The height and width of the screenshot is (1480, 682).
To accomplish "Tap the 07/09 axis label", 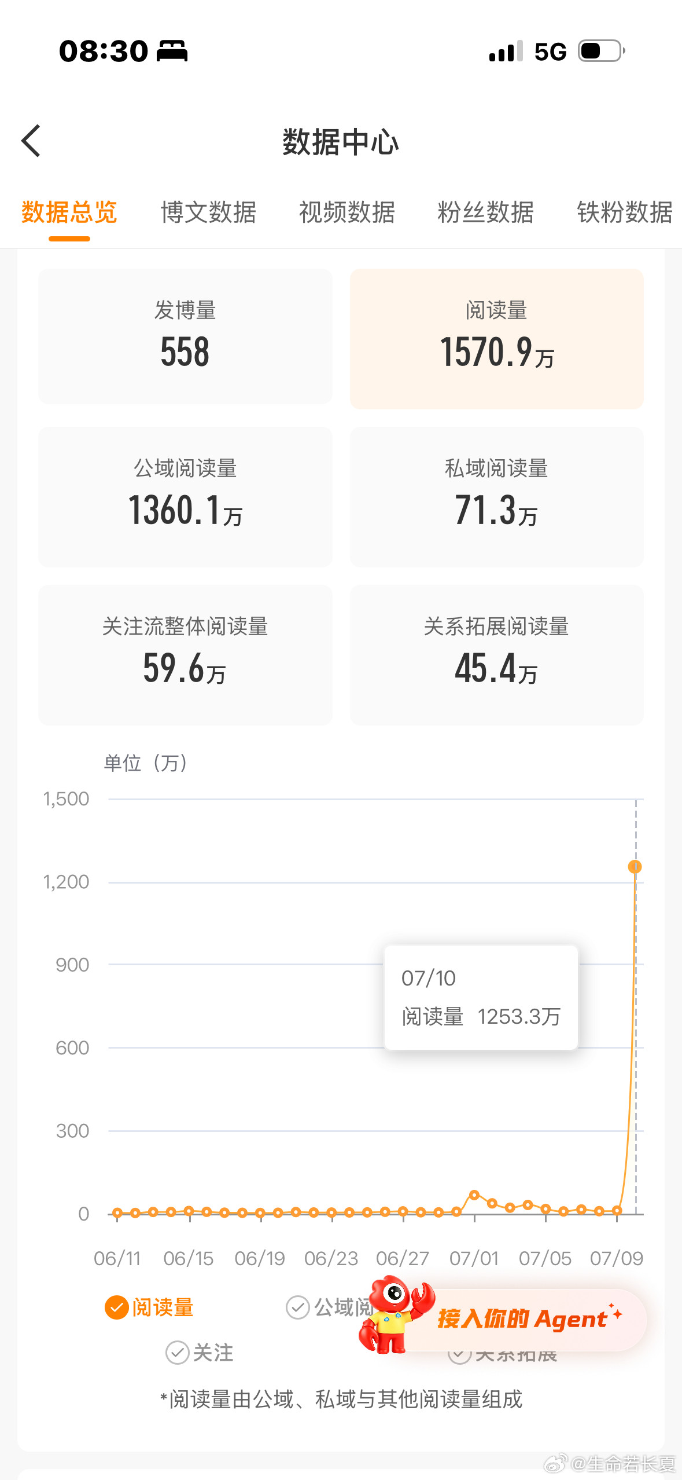I will pyautogui.click(x=617, y=1258).
